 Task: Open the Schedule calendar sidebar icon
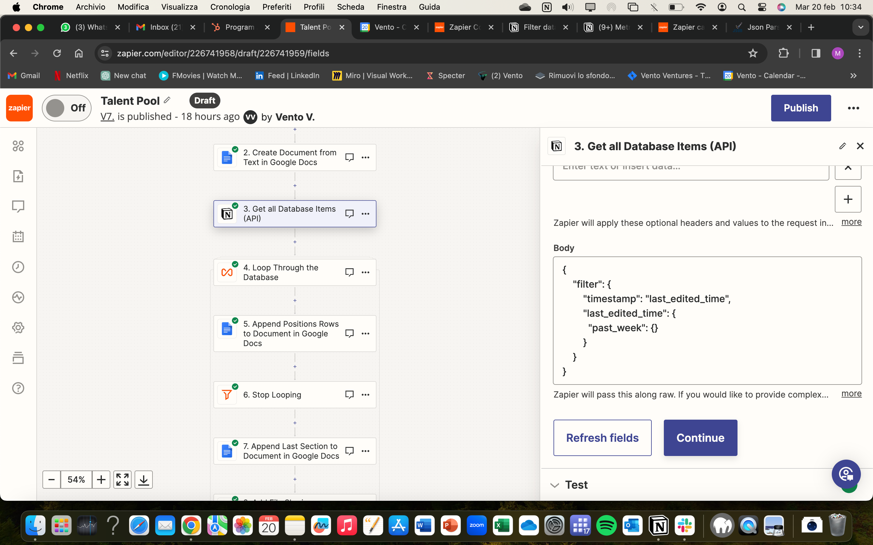18,236
